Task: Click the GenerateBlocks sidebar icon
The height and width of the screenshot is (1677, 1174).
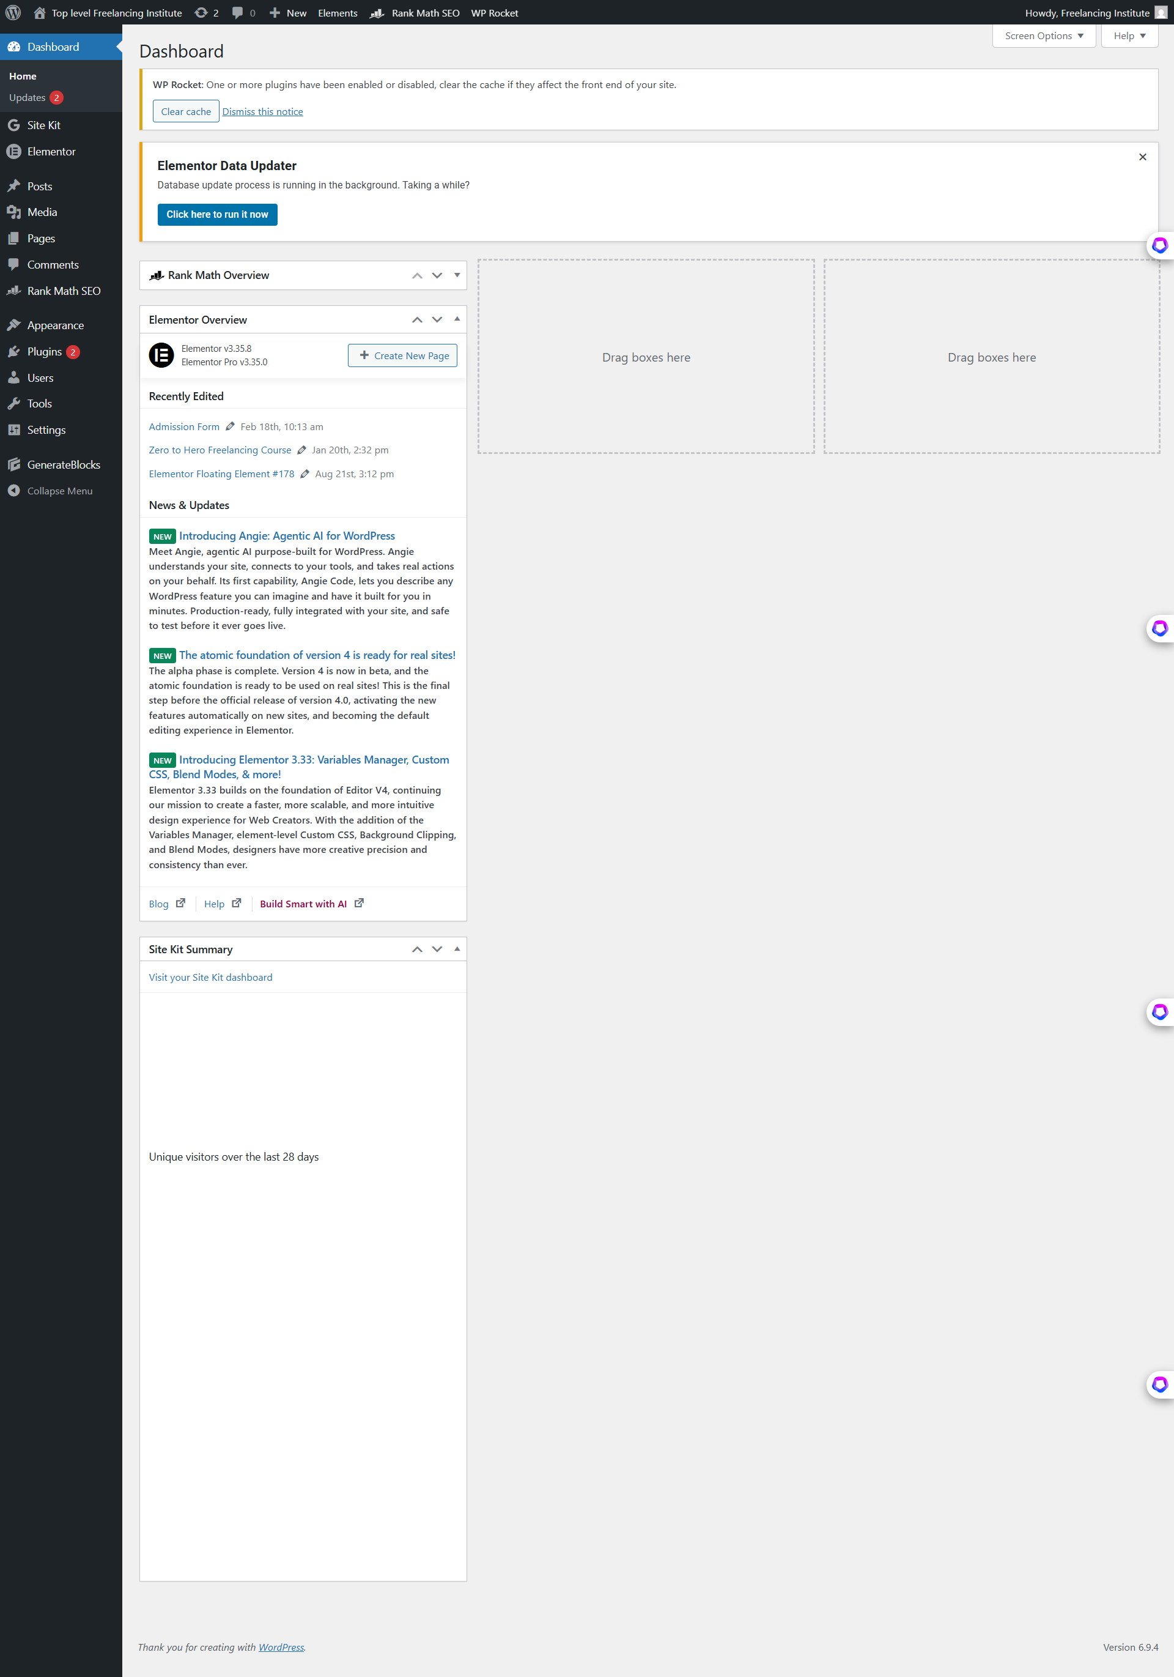Action: (15, 464)
